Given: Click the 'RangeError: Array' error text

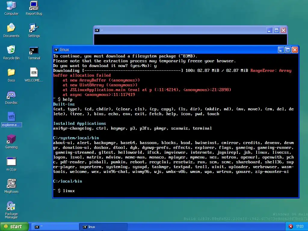Looking at the screenshot, I should click(271, 70).
